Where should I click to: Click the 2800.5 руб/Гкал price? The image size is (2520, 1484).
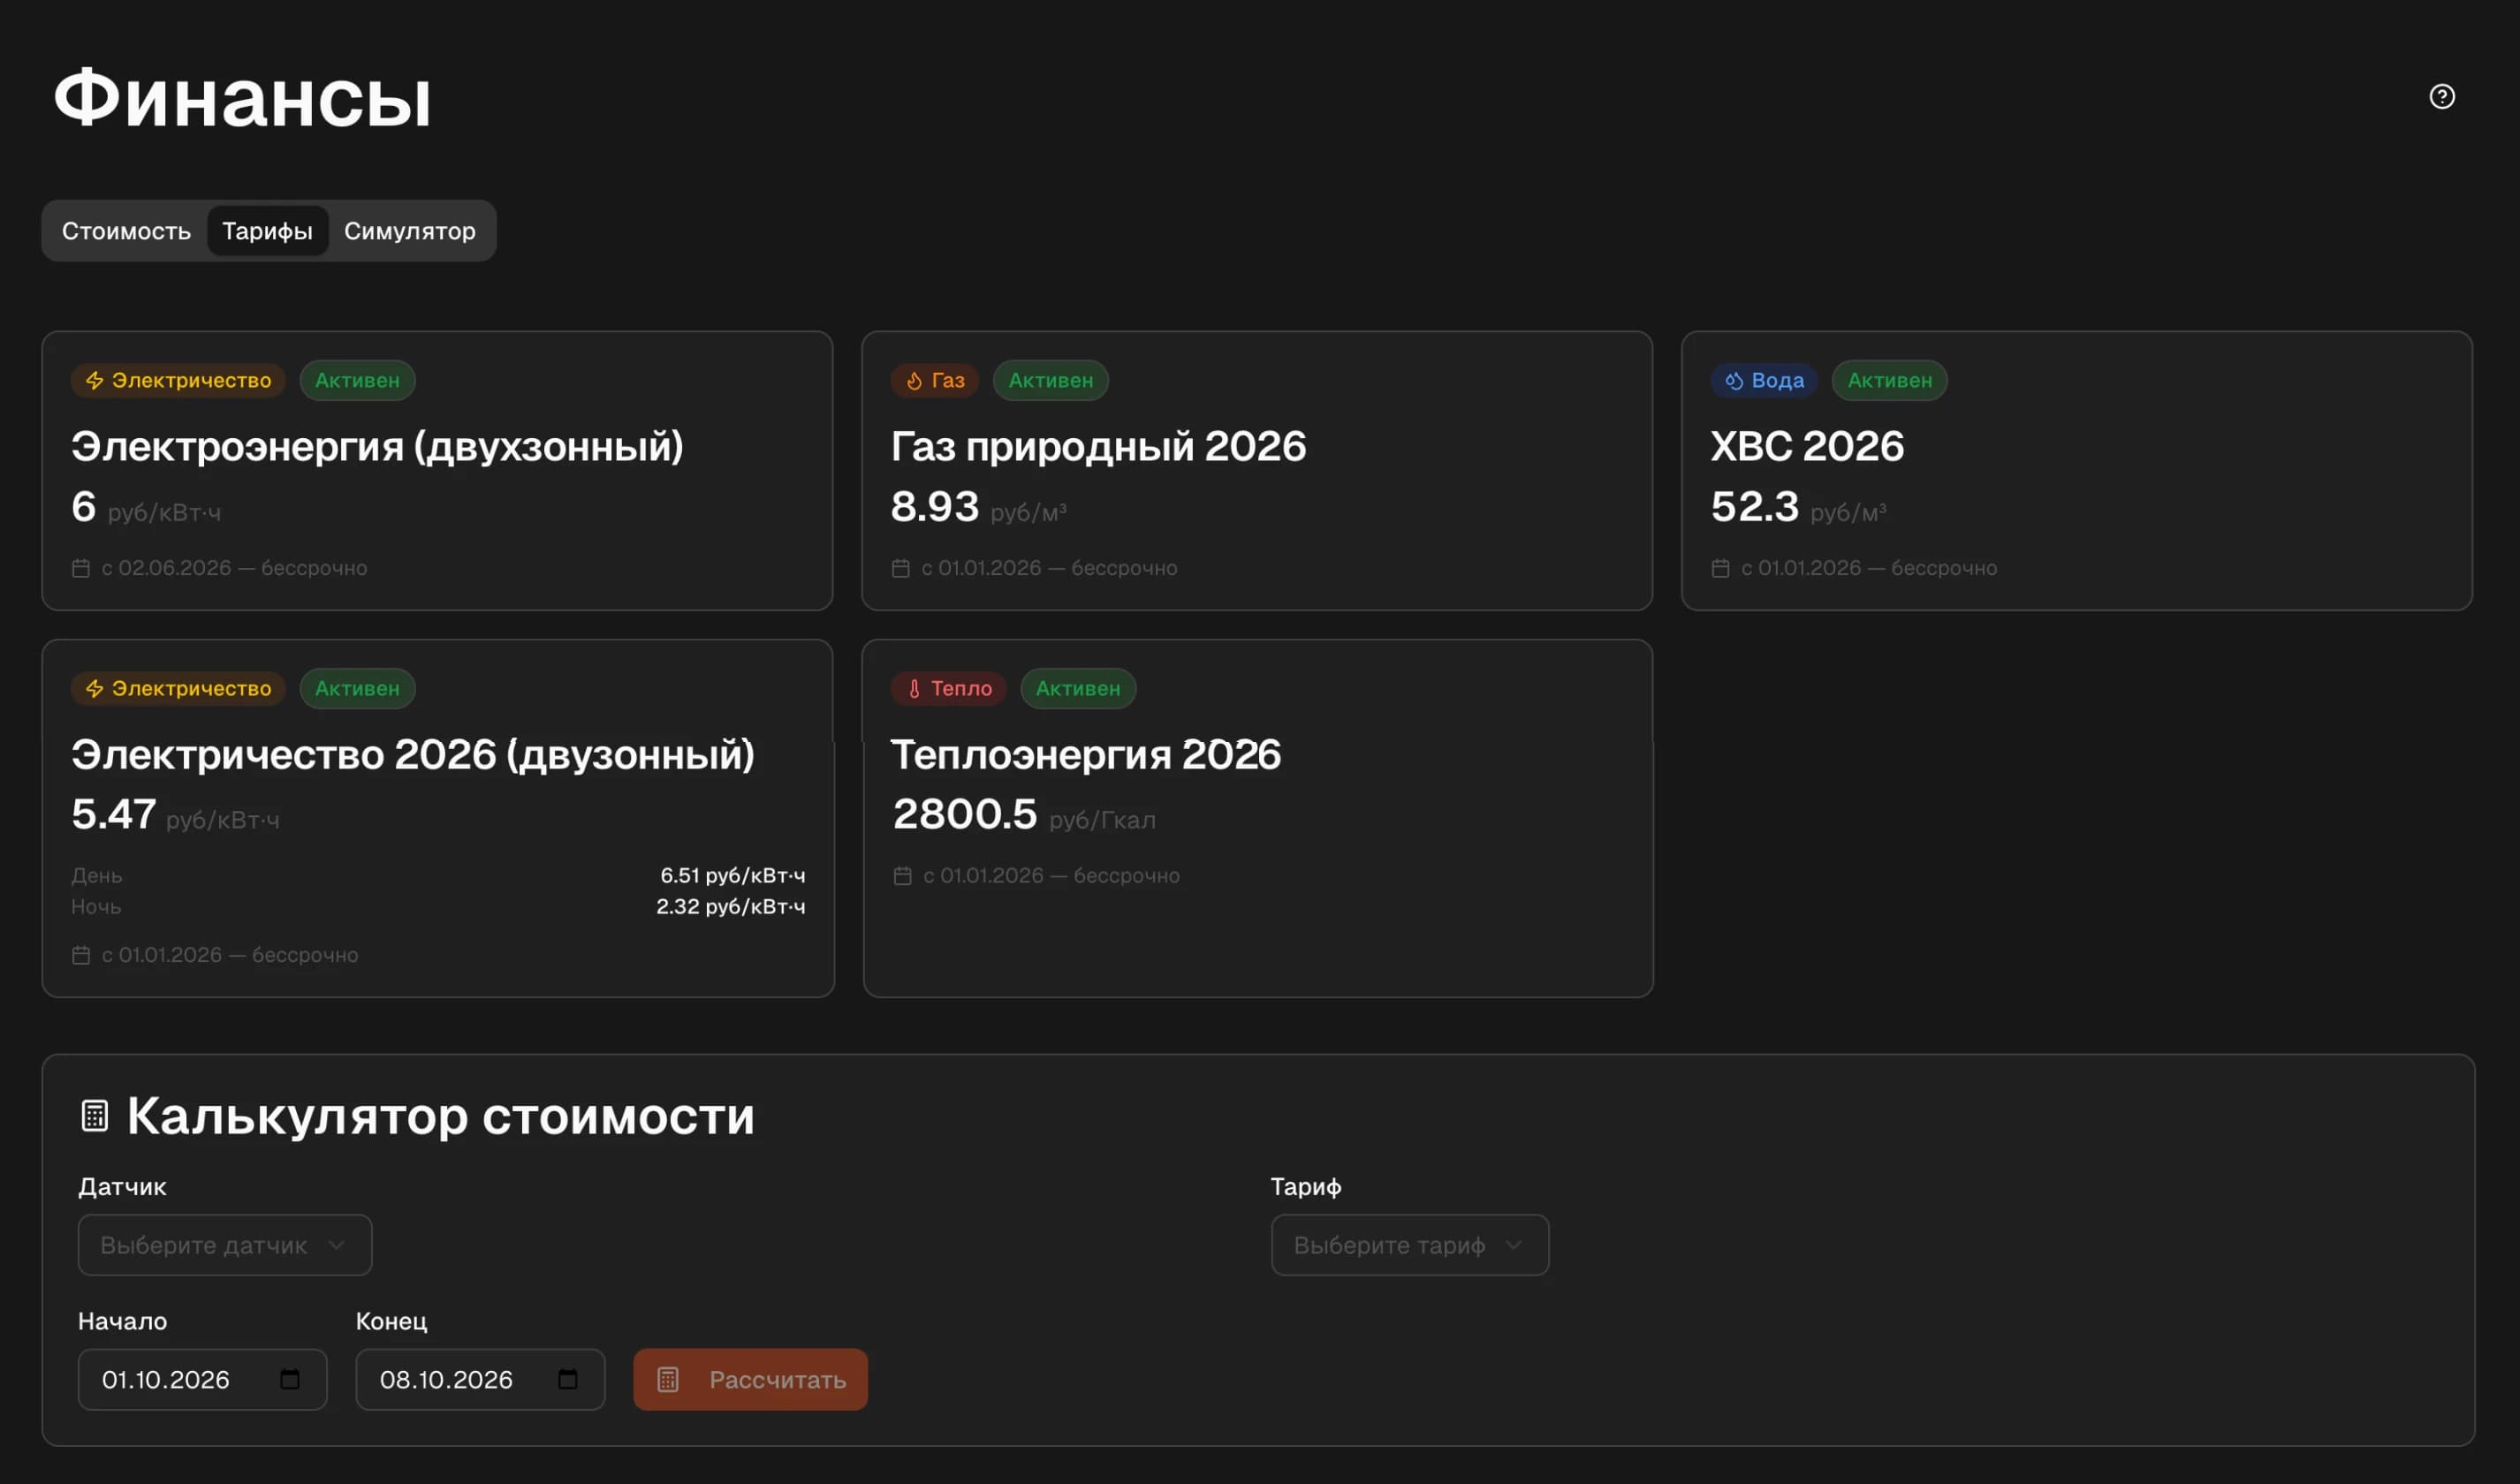(x=1024, y=814)
